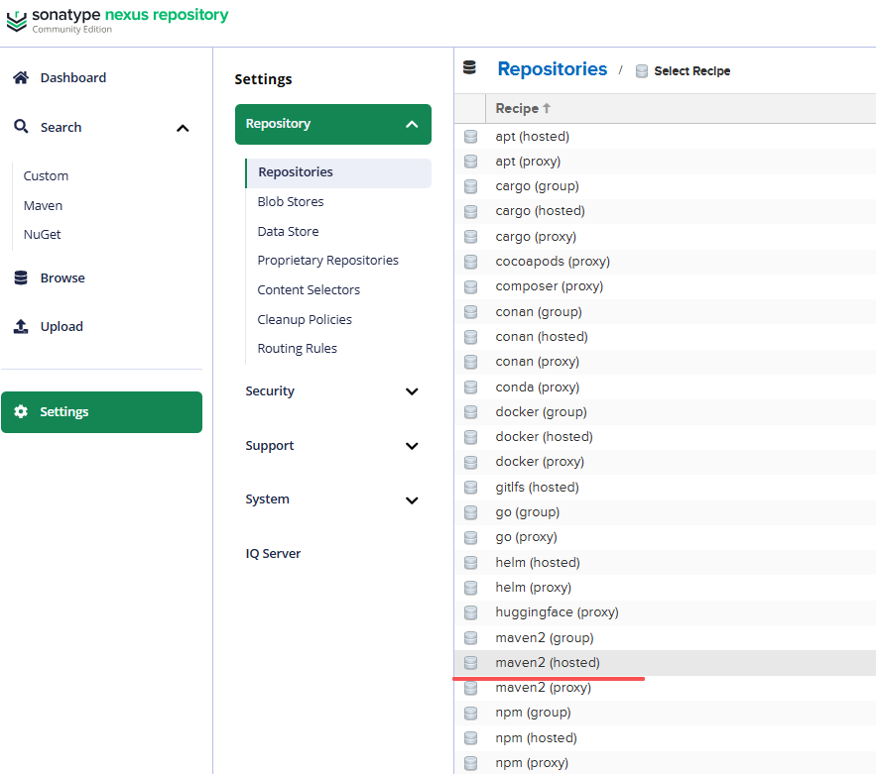This screenshot has width=876, height=774.
Task: Collapse the Repository settings section
Action: (412, 125)
